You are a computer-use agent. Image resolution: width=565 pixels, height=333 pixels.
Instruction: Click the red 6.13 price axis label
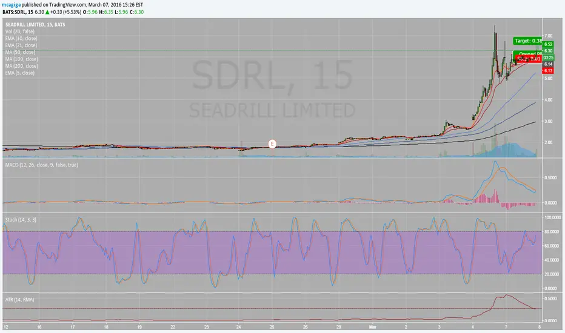pos(549,71)
